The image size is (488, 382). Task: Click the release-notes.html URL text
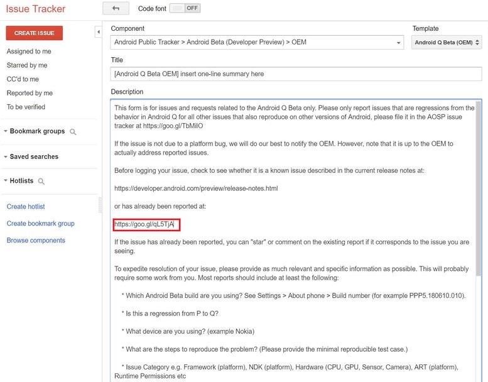196,188
